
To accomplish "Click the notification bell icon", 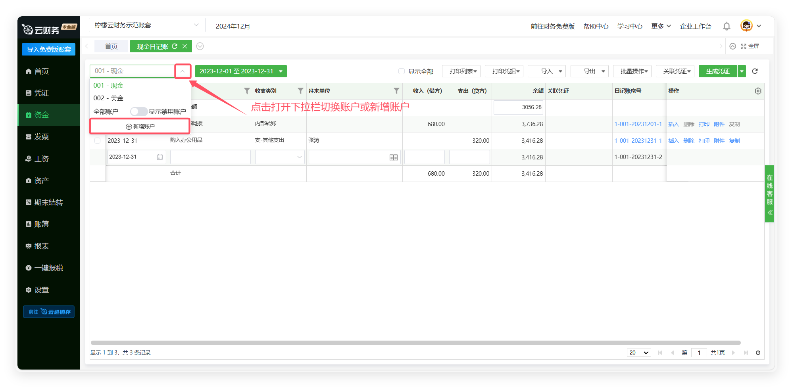I will pos(727,26).
